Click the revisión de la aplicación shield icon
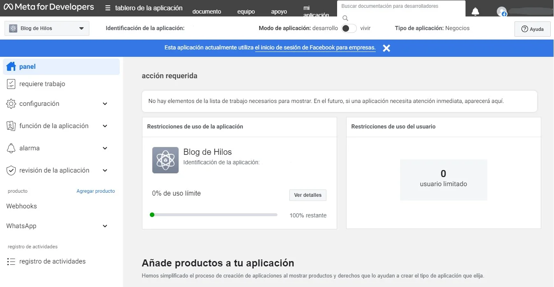The image size is (554, 287). tap(11, 170)
